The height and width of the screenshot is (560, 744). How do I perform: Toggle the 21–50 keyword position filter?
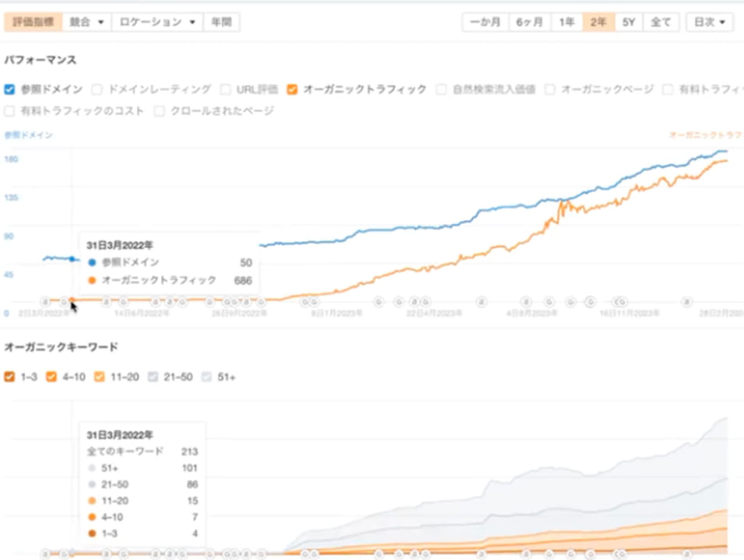coord(153,377)
